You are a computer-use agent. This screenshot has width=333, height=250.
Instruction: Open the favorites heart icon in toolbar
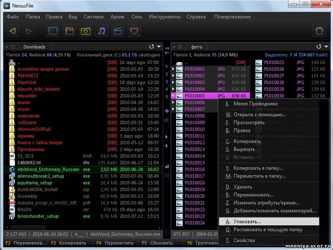134,31
